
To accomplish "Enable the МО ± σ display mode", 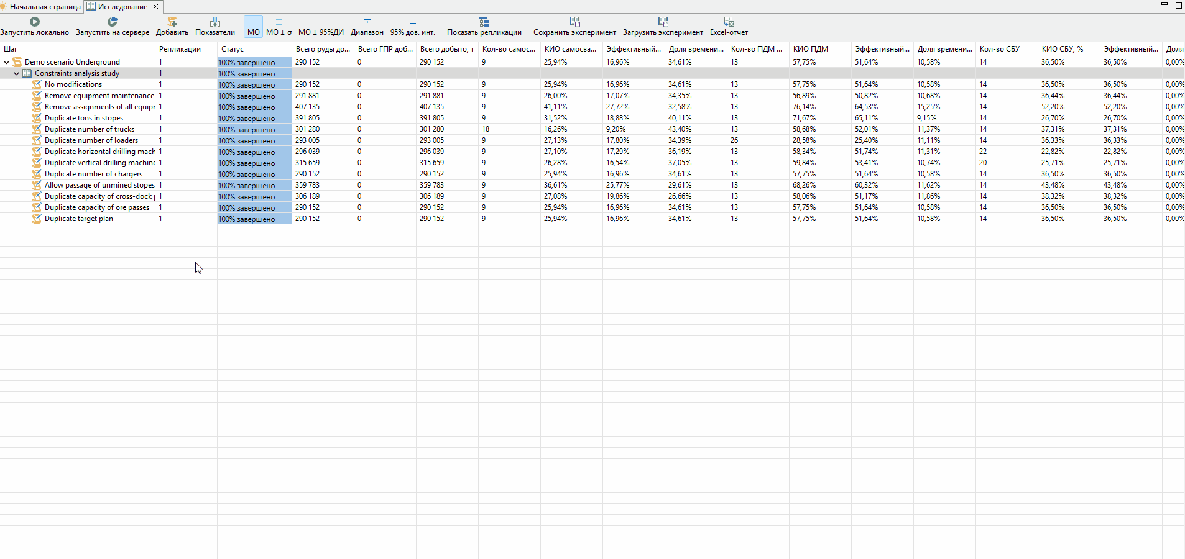I will click(x=279, y=27).
